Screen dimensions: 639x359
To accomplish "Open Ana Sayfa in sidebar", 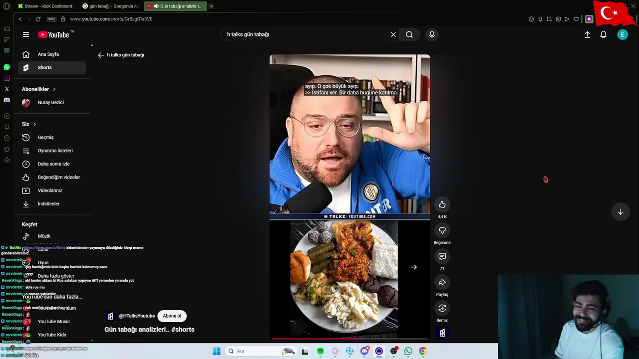I will (52, 54).
